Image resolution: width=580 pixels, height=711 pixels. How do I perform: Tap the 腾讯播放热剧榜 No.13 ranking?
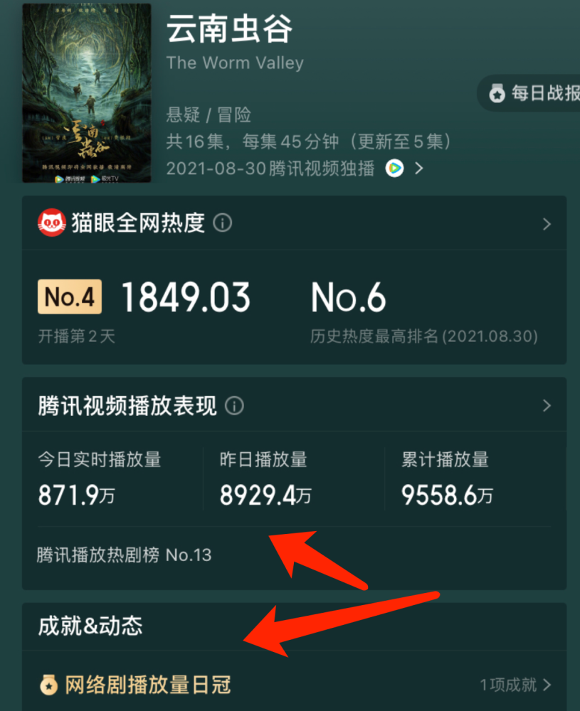coord(124,555)
